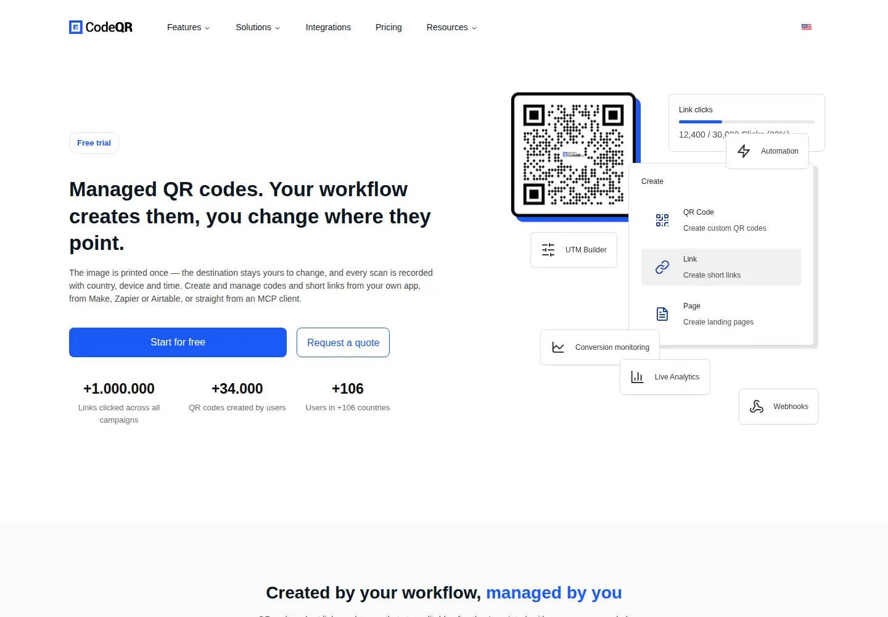Image resolution: width=888 pixels, height=617 pixels.
Task: Expand the Features dropdown menu
Action: click(188, 27)
